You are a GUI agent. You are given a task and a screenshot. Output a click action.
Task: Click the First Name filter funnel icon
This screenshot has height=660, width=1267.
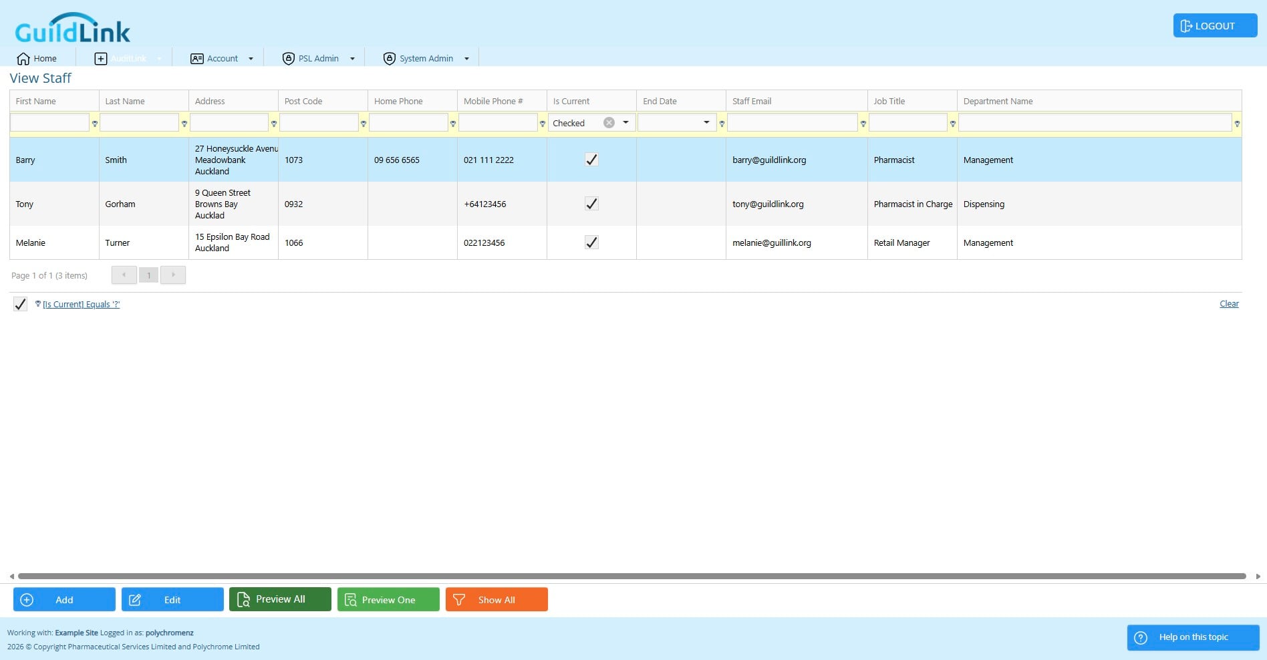(x=94, y=124)
